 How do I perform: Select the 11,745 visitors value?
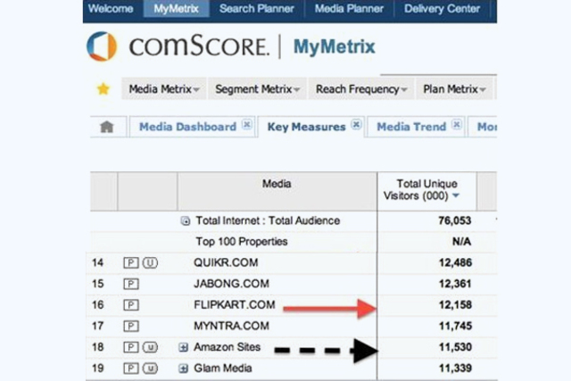[x=455, y=326]
